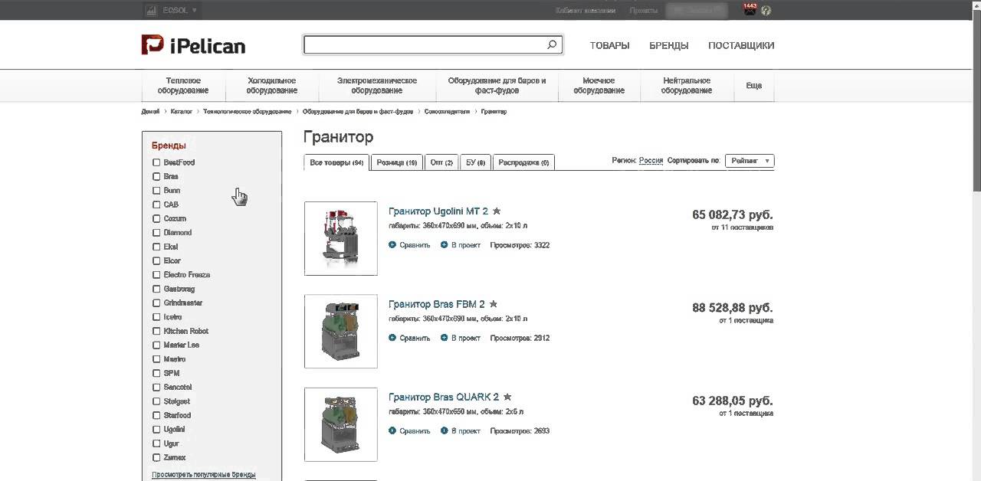Go to ТОВАРЫ in the top navigation

[609, 45]
